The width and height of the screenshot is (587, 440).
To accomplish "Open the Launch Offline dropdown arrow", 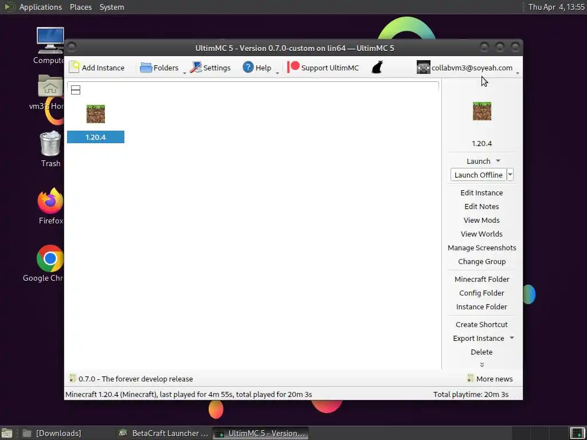I will [510, 175].
